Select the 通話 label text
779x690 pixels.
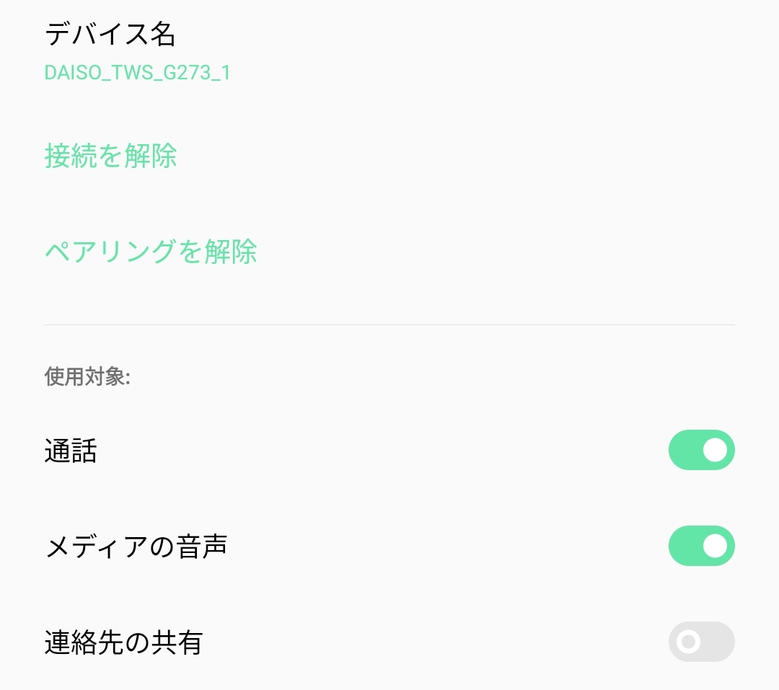[71, 451]
